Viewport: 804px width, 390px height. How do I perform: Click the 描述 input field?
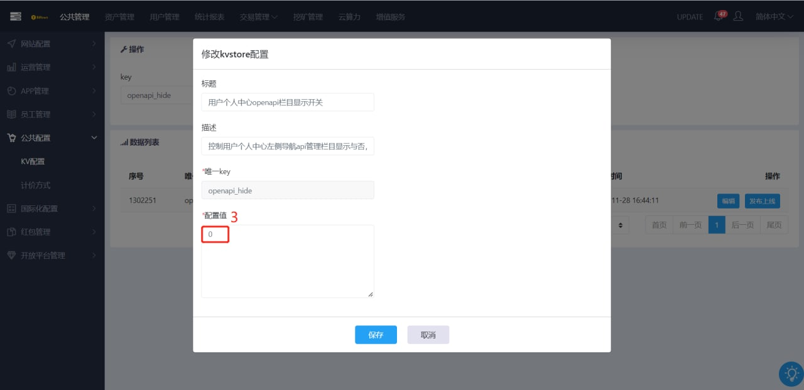[x=288, y=146]
